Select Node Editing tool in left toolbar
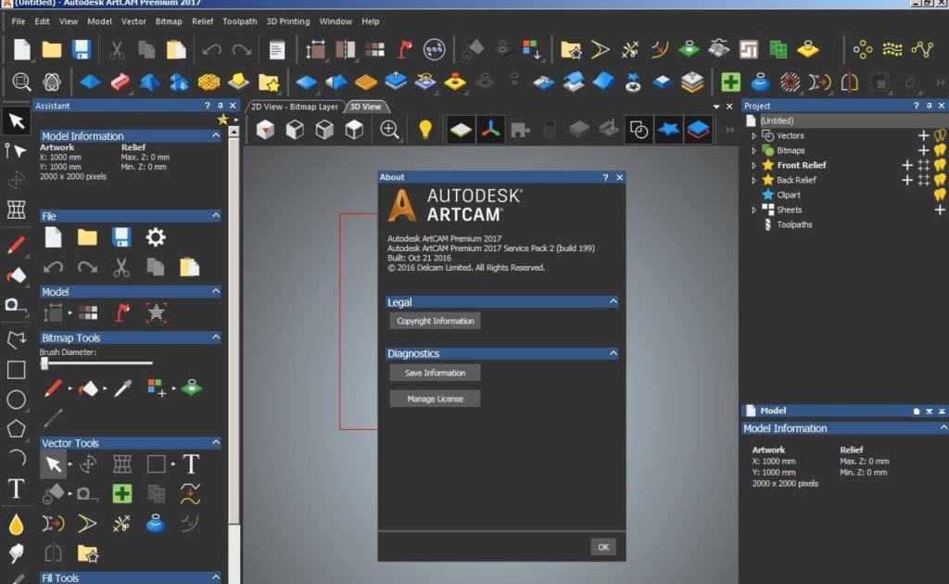 tap(16, 150)
